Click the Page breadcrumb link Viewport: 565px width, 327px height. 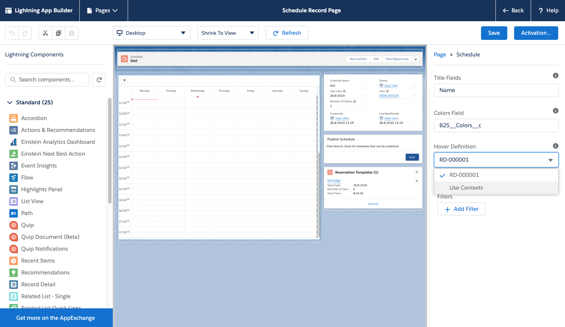pyautogui.click(x=439, y=55)
